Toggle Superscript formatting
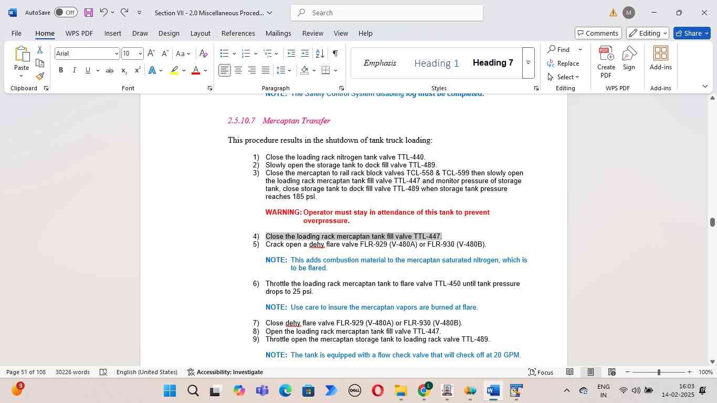717x403 pixels. coord(138,70)
